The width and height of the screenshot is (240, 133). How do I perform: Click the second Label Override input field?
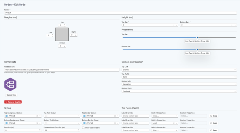tap(135, 123)
